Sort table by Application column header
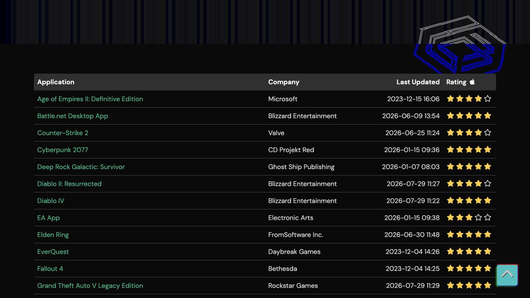 click(x=56, y=82)
